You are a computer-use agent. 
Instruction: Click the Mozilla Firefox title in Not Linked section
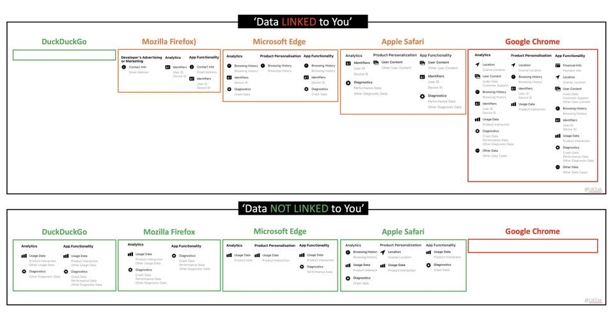[x=169, y=232]
